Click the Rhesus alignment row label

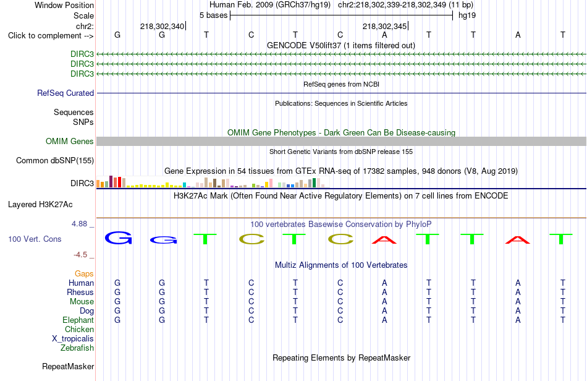point(80,292)
